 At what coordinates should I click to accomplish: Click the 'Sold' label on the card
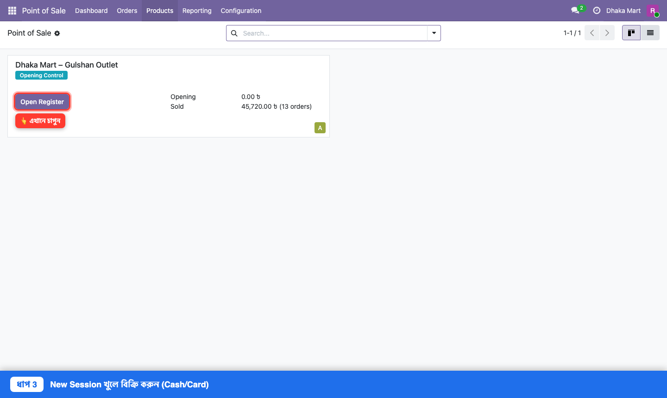177,106
